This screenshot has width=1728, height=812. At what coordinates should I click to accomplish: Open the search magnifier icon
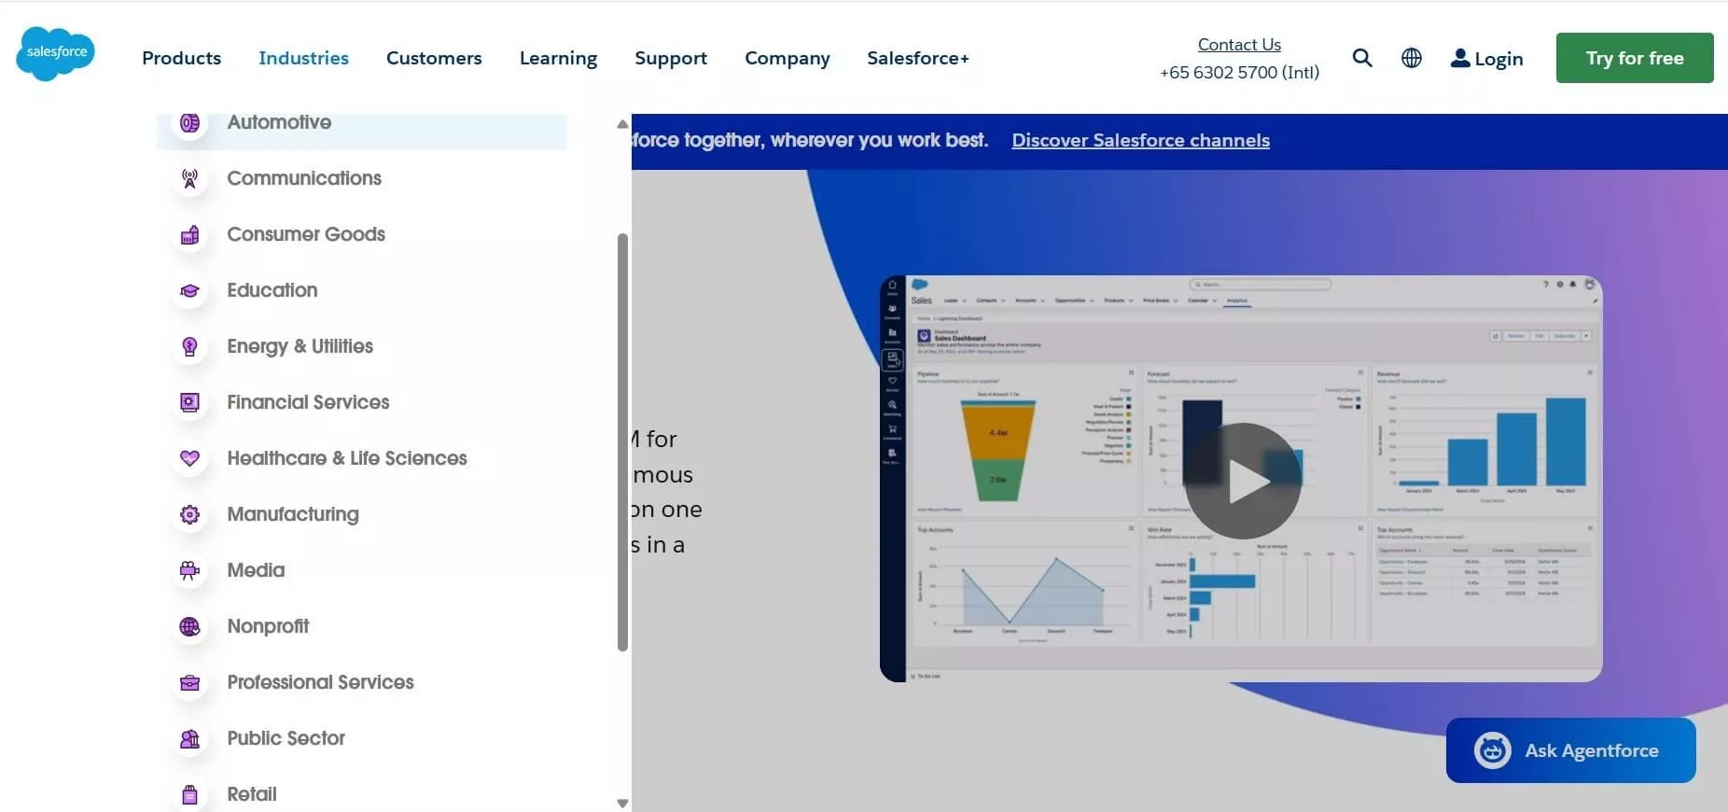(1362, 58)
